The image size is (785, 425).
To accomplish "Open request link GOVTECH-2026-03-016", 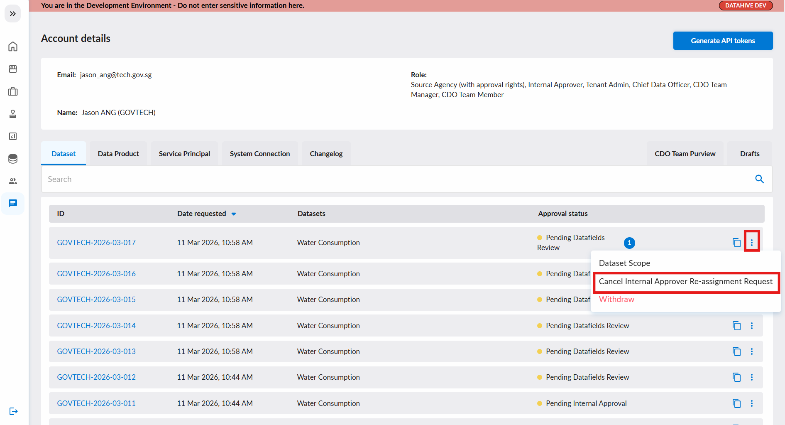I will (96, 274).
